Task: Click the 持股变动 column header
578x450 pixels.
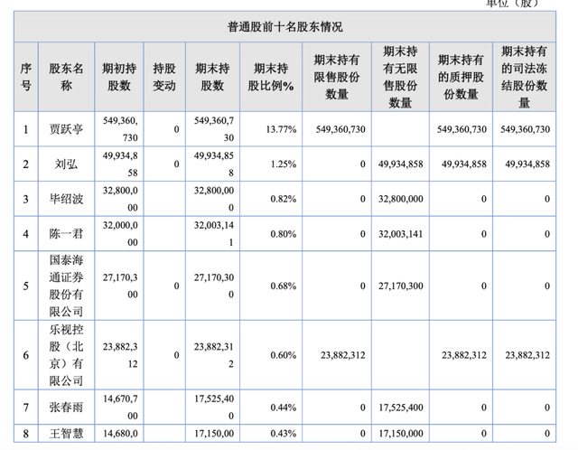Action: [x=164, y=77]
